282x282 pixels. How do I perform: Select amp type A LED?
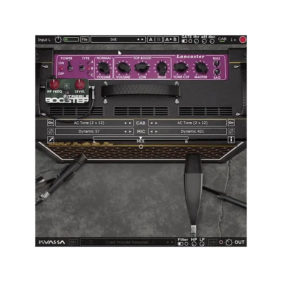[x=89, y=63]
